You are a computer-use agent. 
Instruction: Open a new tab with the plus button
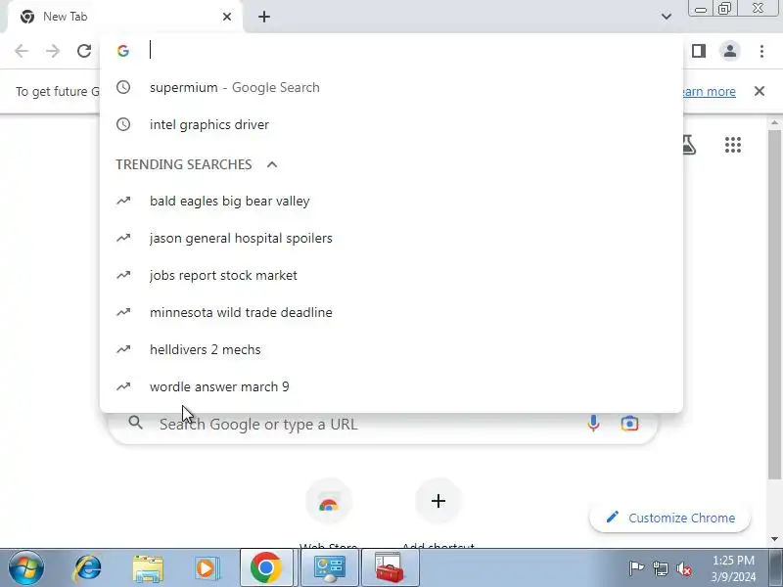(264, 17)
